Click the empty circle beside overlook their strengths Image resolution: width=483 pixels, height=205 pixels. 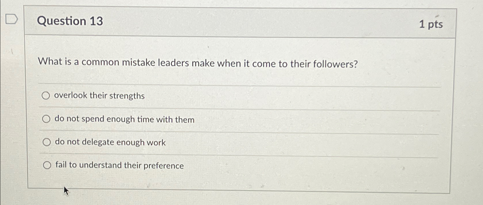46,96
